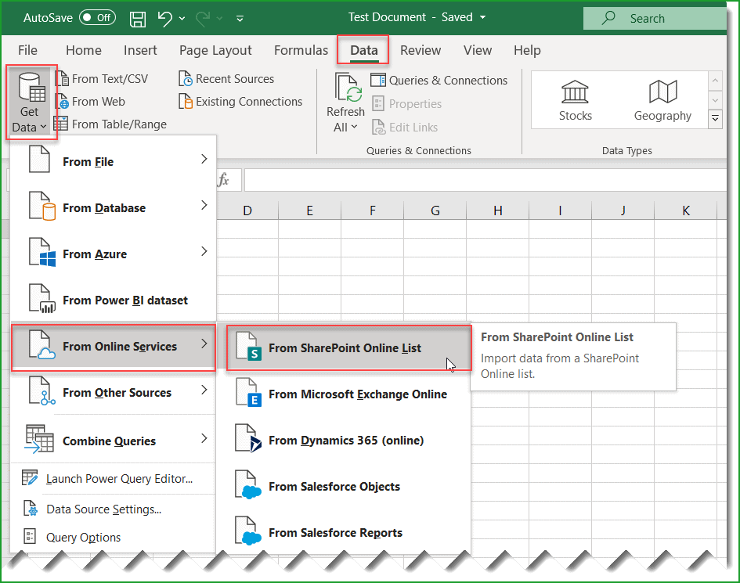Open the Redo history dropdown arrow
This screenshot has height=583, width=740.
pos(220,19)
